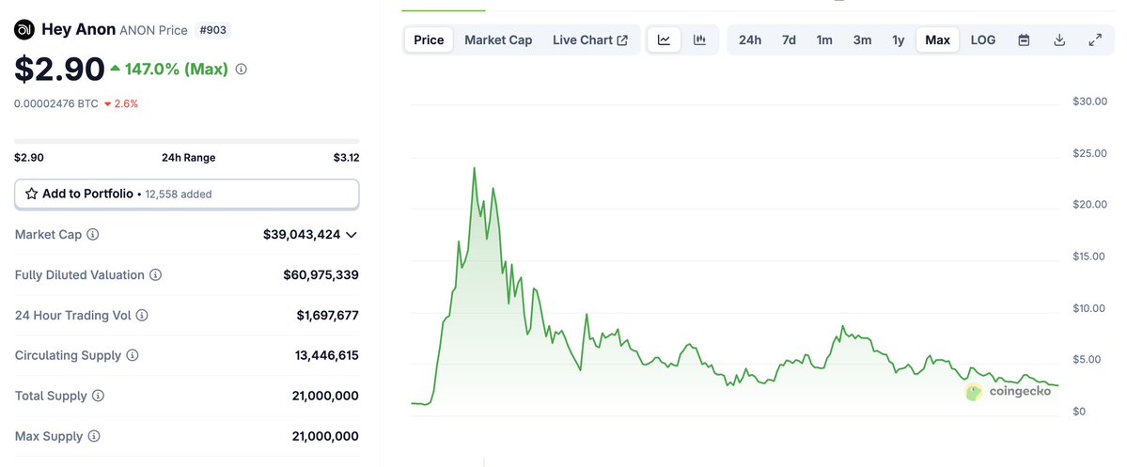The height and width of the screenshot is (467, 1127).
Task: Set chart range to 1m
Action: pos(824,39)
